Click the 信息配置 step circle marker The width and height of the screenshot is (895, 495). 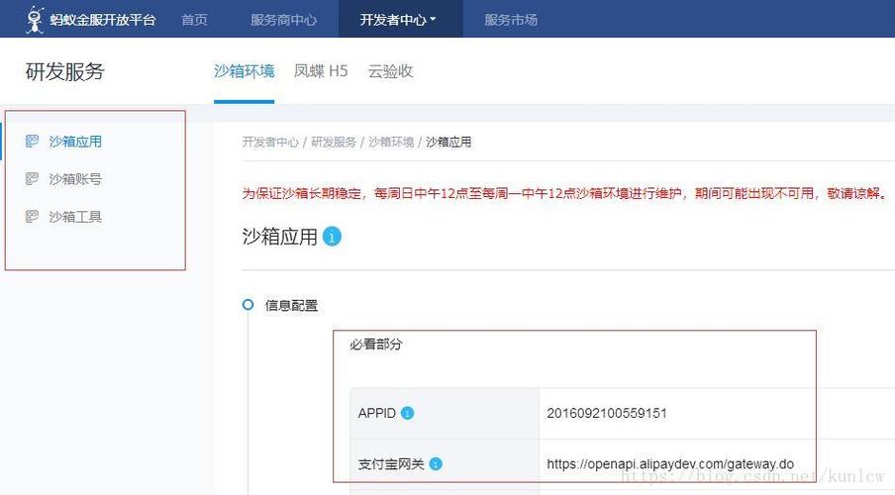[248, 304]
